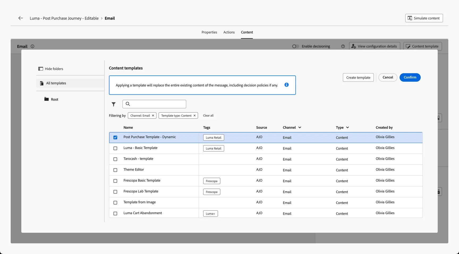Select the Frescopa Lab Template checkbox

click(x=115, y=192)
